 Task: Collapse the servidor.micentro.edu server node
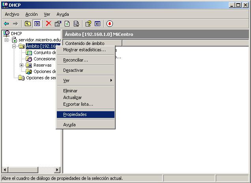7,40
